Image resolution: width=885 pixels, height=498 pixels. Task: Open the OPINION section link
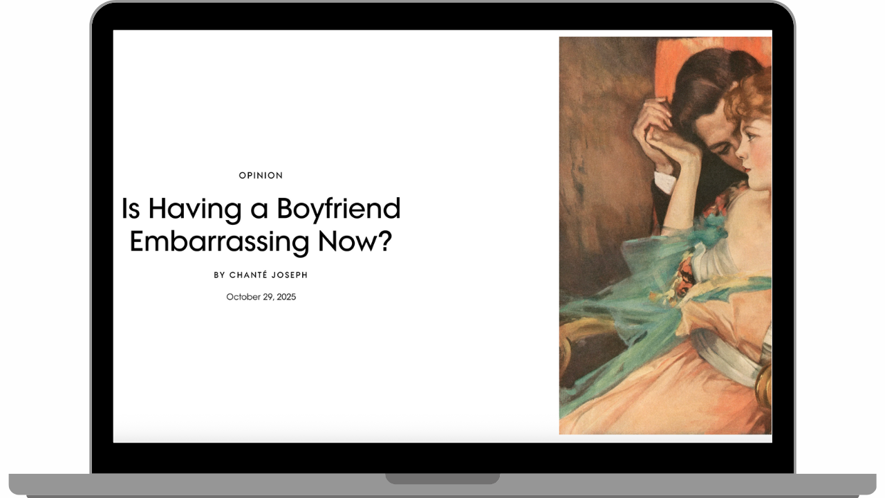click(x=261, y=176)
